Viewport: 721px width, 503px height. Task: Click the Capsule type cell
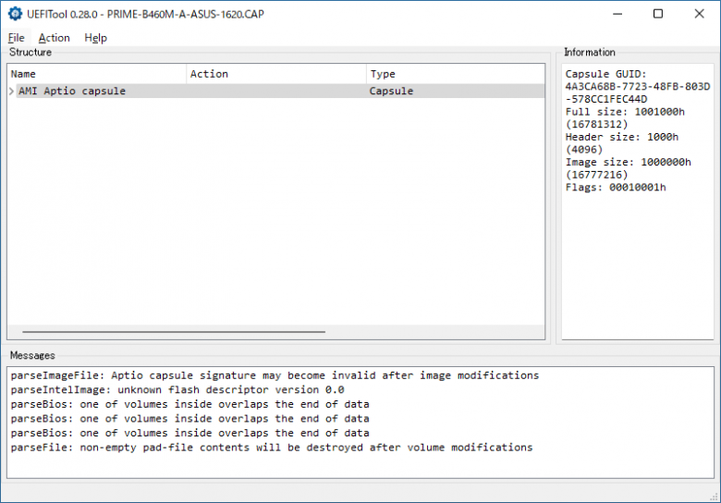point(391,91)
